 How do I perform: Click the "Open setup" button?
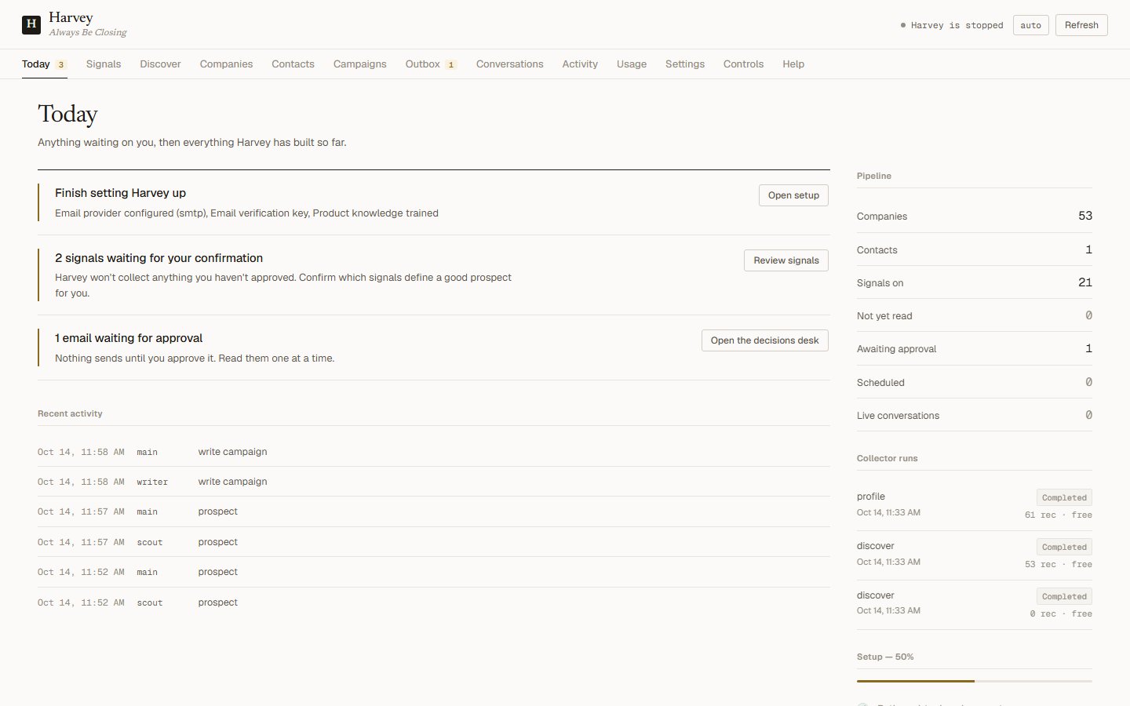(x=793, y=195)
